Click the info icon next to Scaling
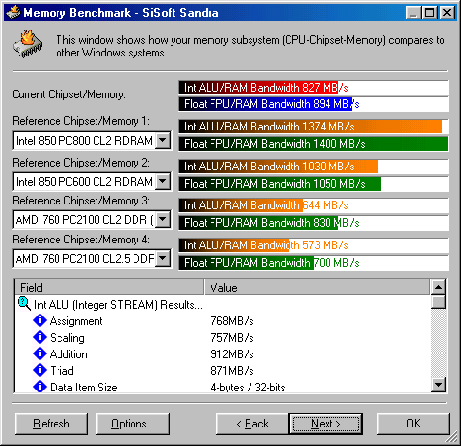The width and height of the screenshot is (461, 446). click(x=40, y=337)
